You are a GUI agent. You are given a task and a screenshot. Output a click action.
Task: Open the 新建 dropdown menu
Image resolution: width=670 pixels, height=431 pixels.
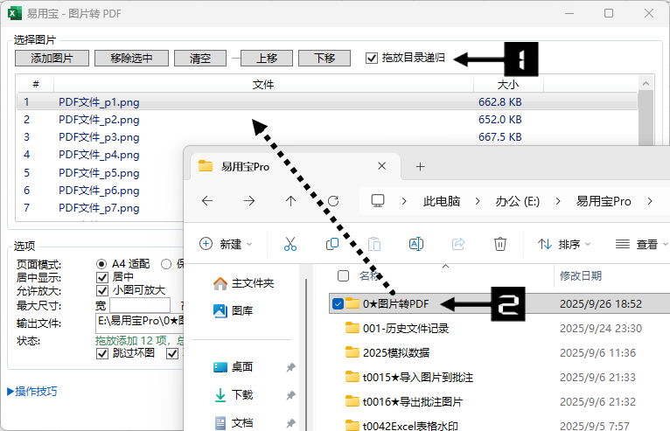(226, 245)
